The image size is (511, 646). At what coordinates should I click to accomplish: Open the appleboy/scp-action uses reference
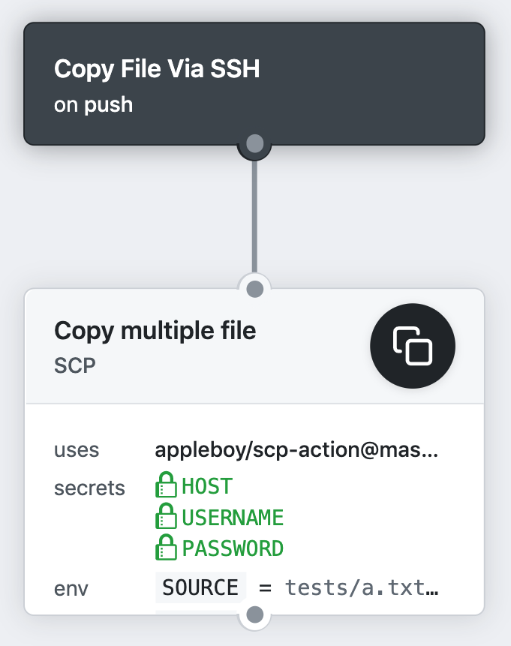(x=296, y=450)
